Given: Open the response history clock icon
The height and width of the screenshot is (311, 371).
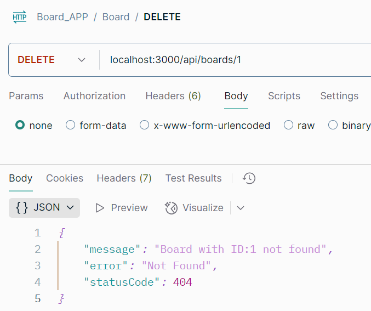Looking at the screenshot, I should [x=249, y=178].
